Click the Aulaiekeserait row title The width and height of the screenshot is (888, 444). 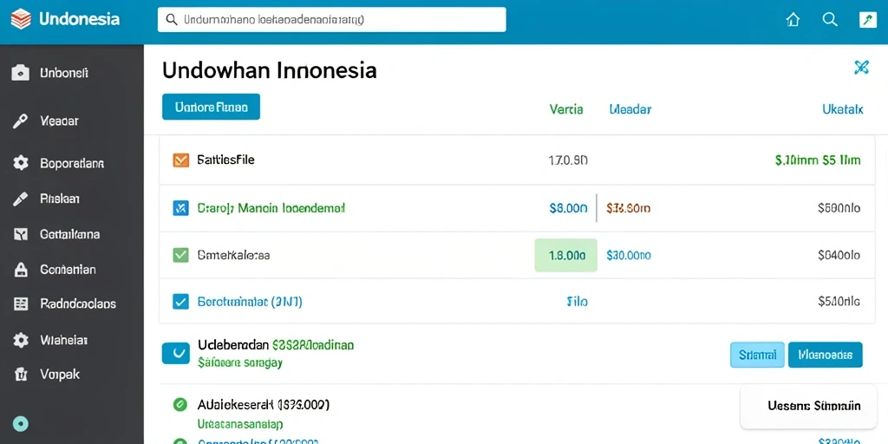[x=264, y=404]
